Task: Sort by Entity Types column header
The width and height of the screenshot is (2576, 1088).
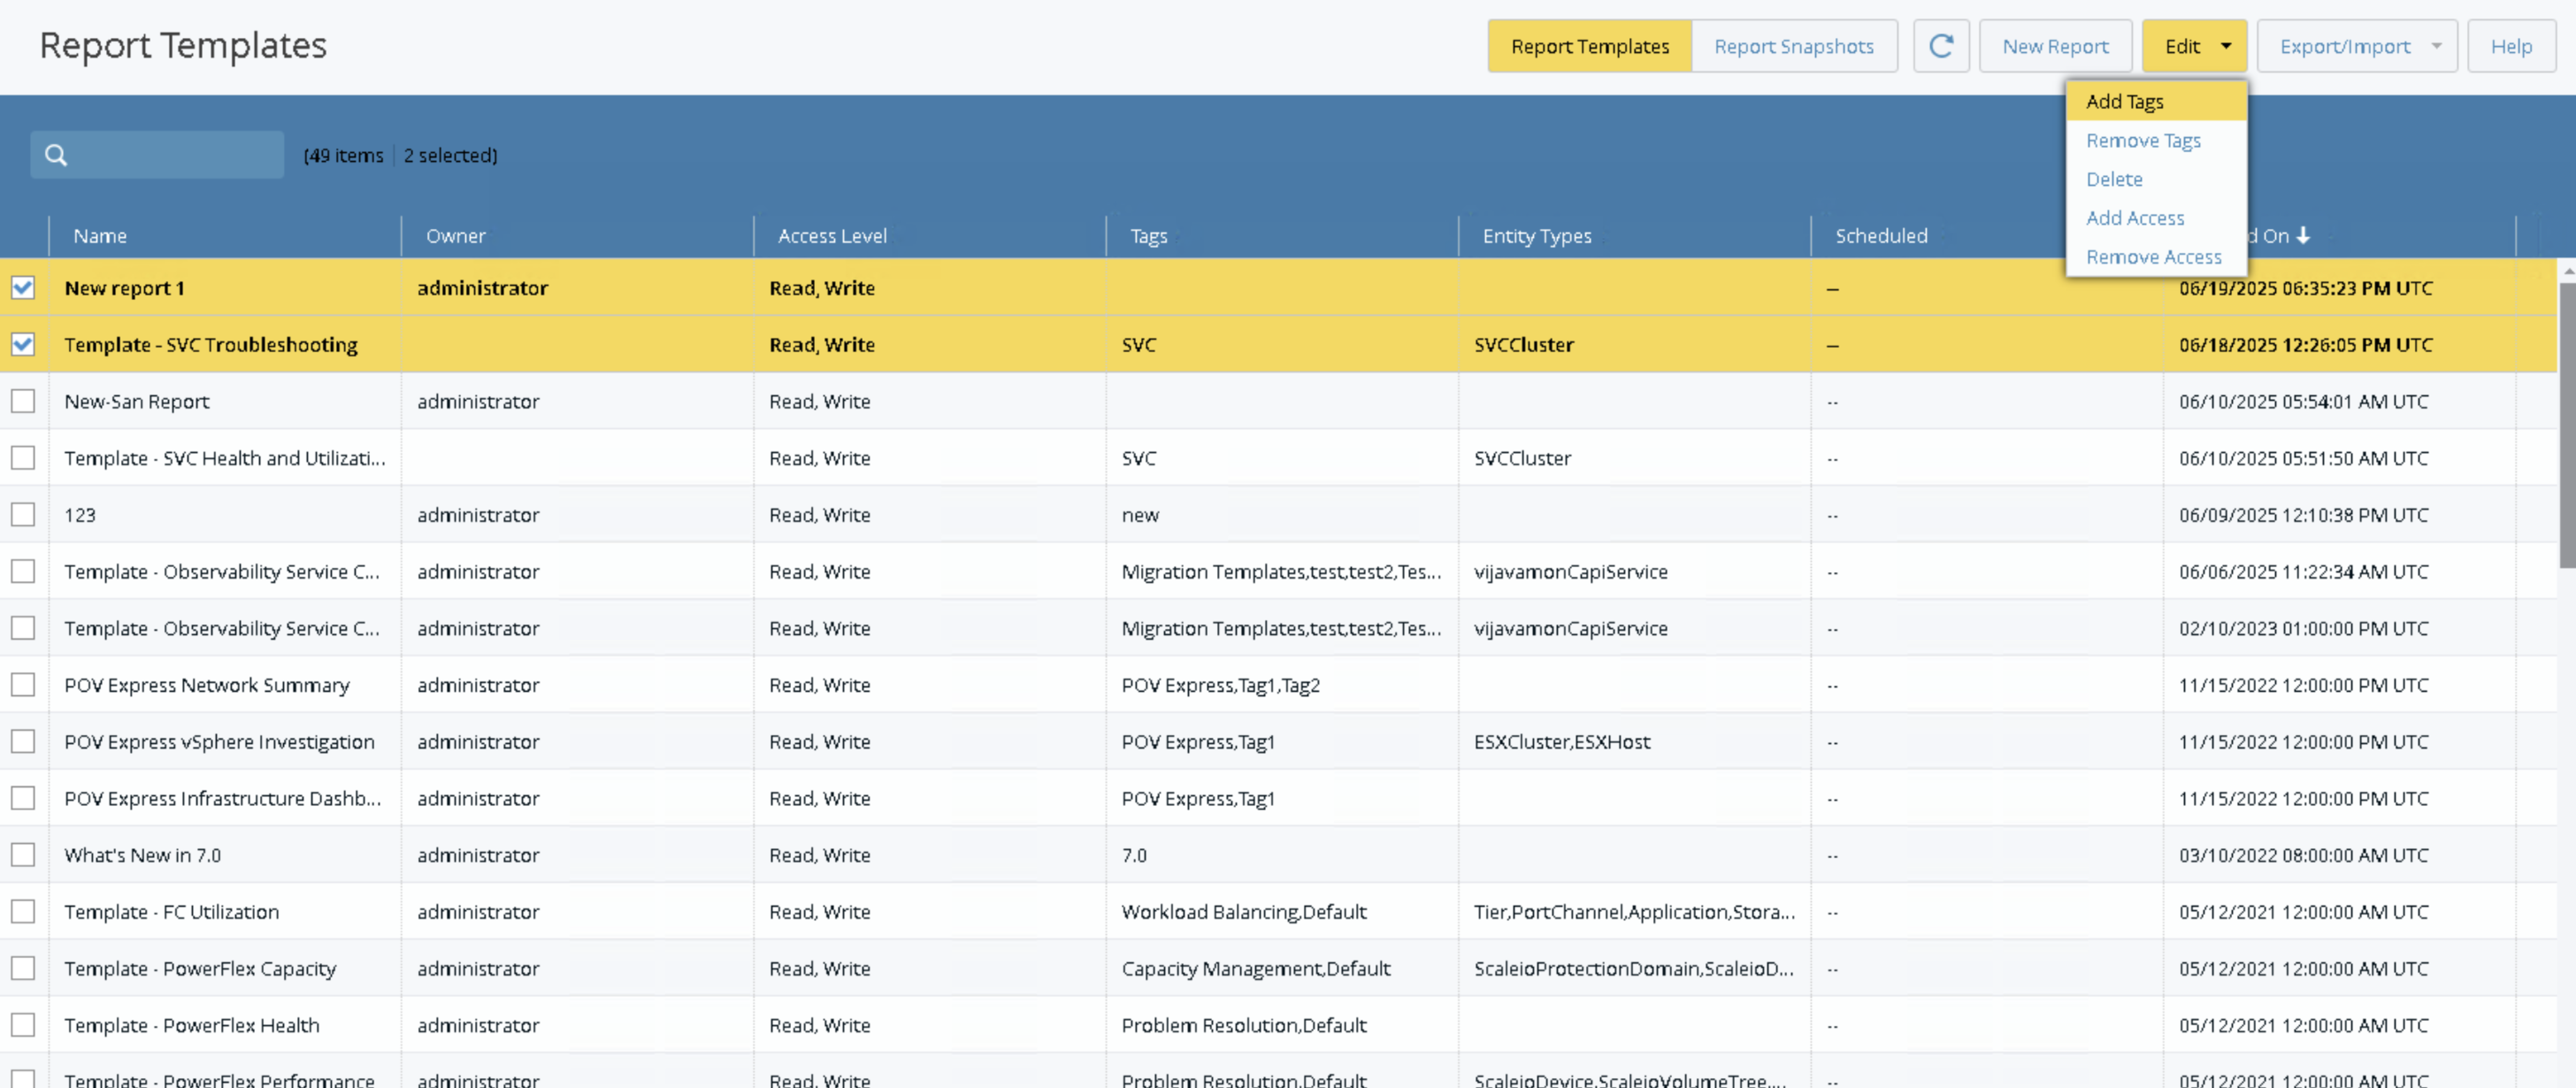Action: point(1536,236)
